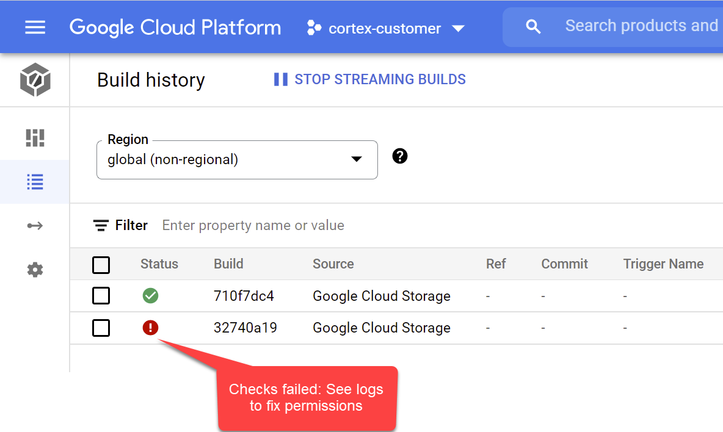Click Google Cloud Storage source in 32740a19 row
Screen dimensions: 723x432
381,328
